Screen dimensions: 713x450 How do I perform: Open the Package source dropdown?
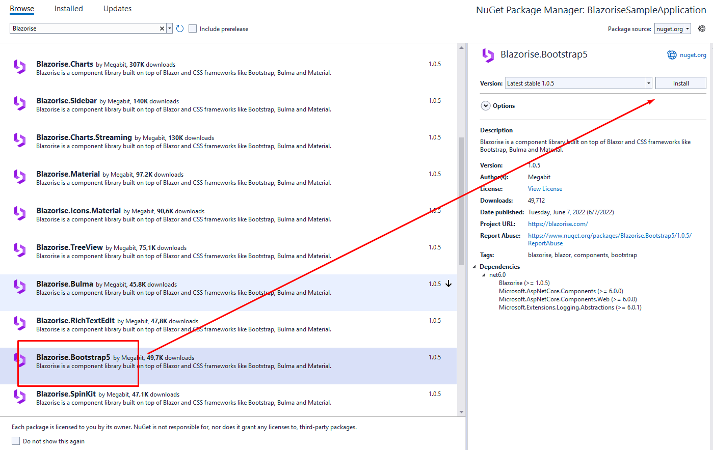(x=672, y=29)
